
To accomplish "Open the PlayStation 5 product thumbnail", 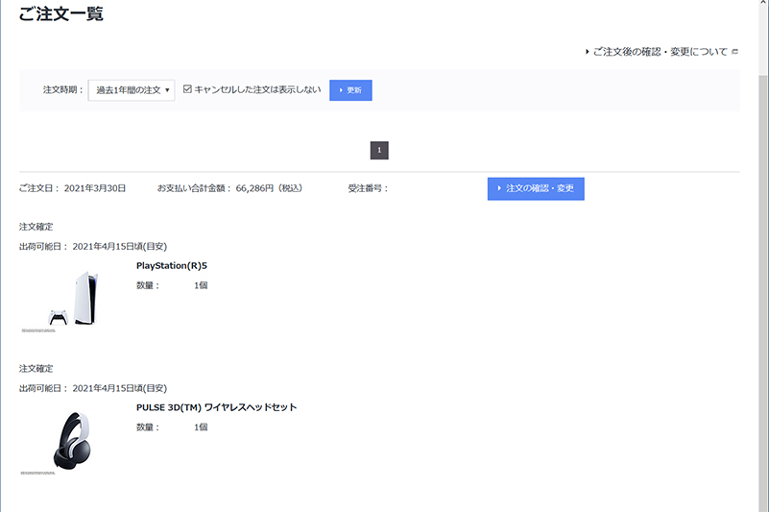I will click(x=74, y=298).
